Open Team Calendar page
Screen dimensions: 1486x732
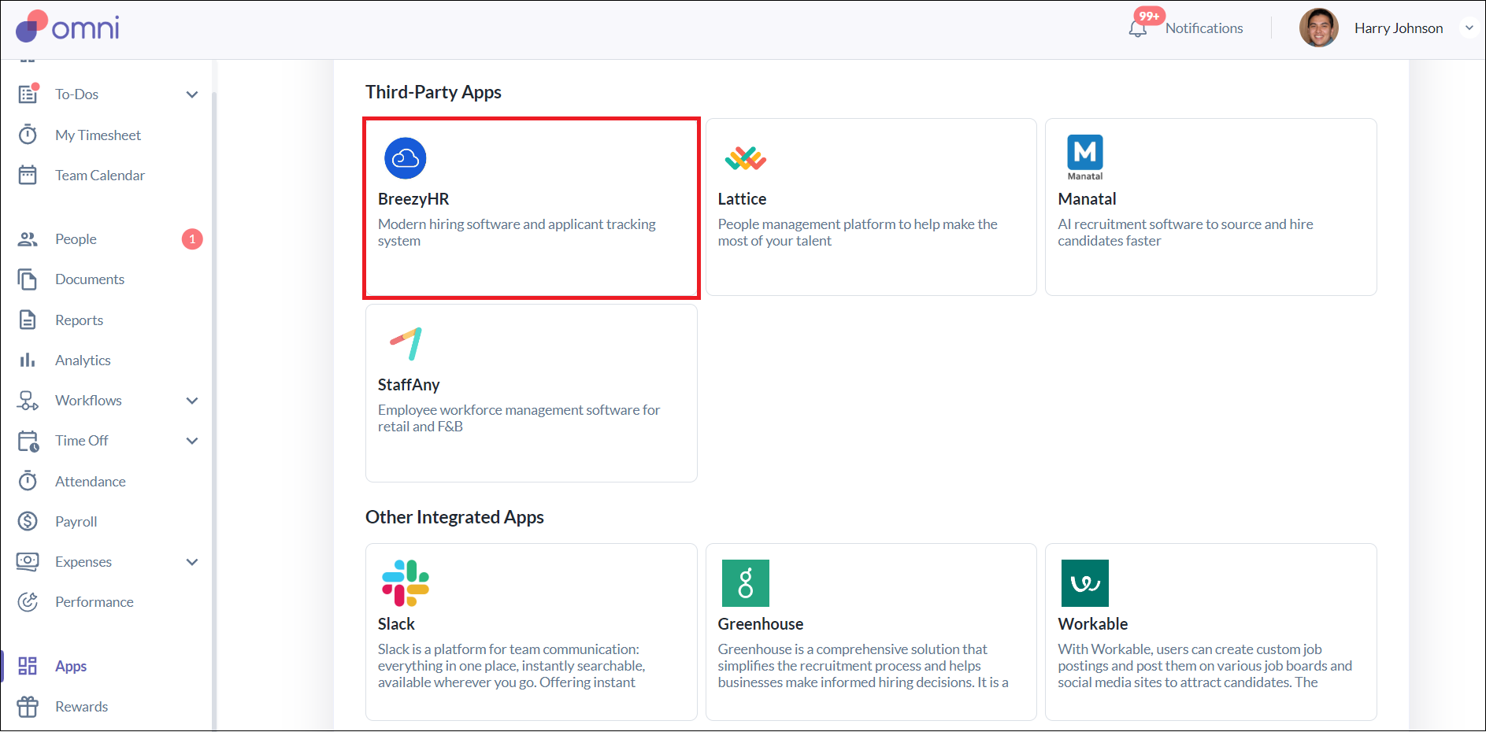100,176
